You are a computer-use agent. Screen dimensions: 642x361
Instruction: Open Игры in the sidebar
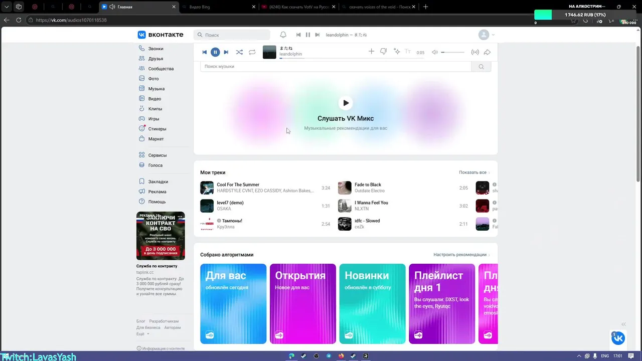[153, 119]
